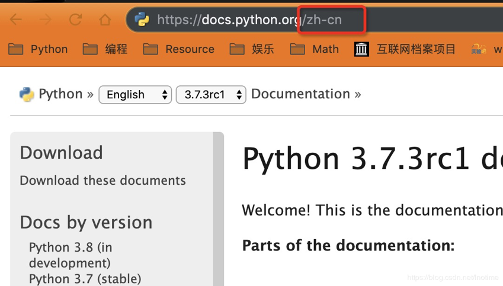Open the 编程 bookmarks folder
Image resolution: width=503 pixels, height=286 pixels.
pos(105,49)
